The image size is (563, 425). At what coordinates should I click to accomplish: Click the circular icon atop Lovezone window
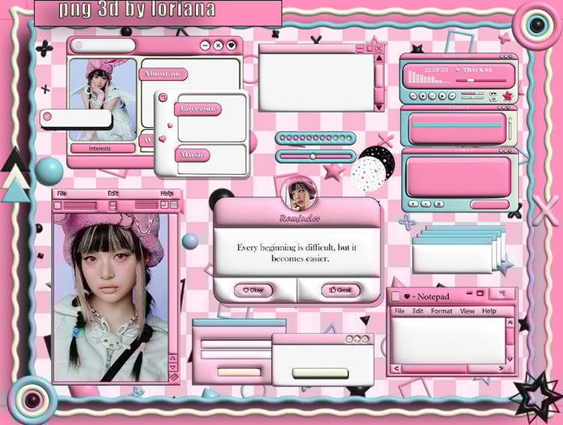point(163,98)
